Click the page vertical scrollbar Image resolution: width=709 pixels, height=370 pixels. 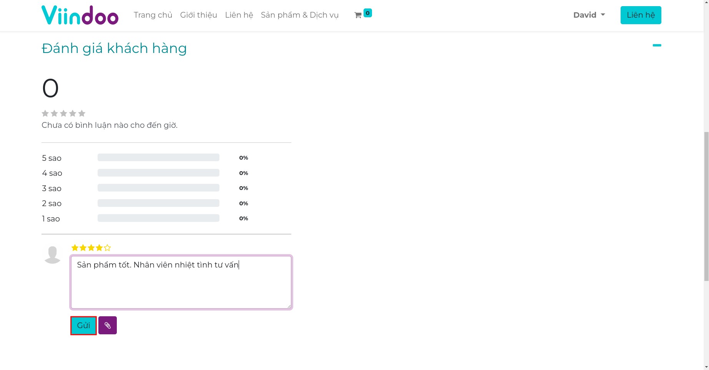706,206
